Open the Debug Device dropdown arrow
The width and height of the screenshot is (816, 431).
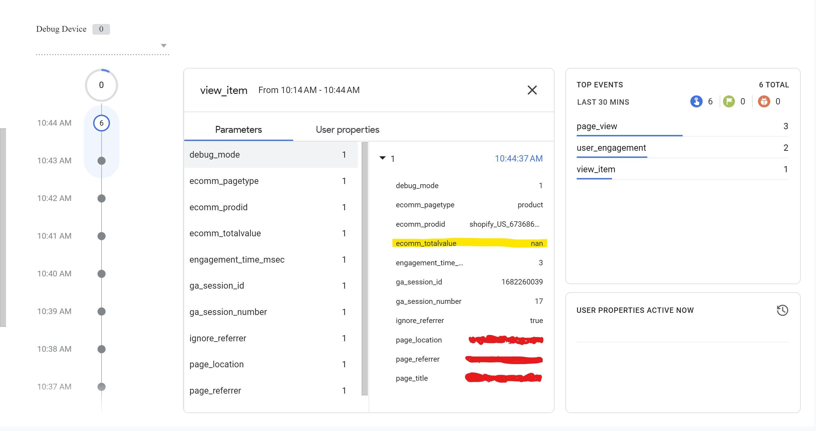163,45
